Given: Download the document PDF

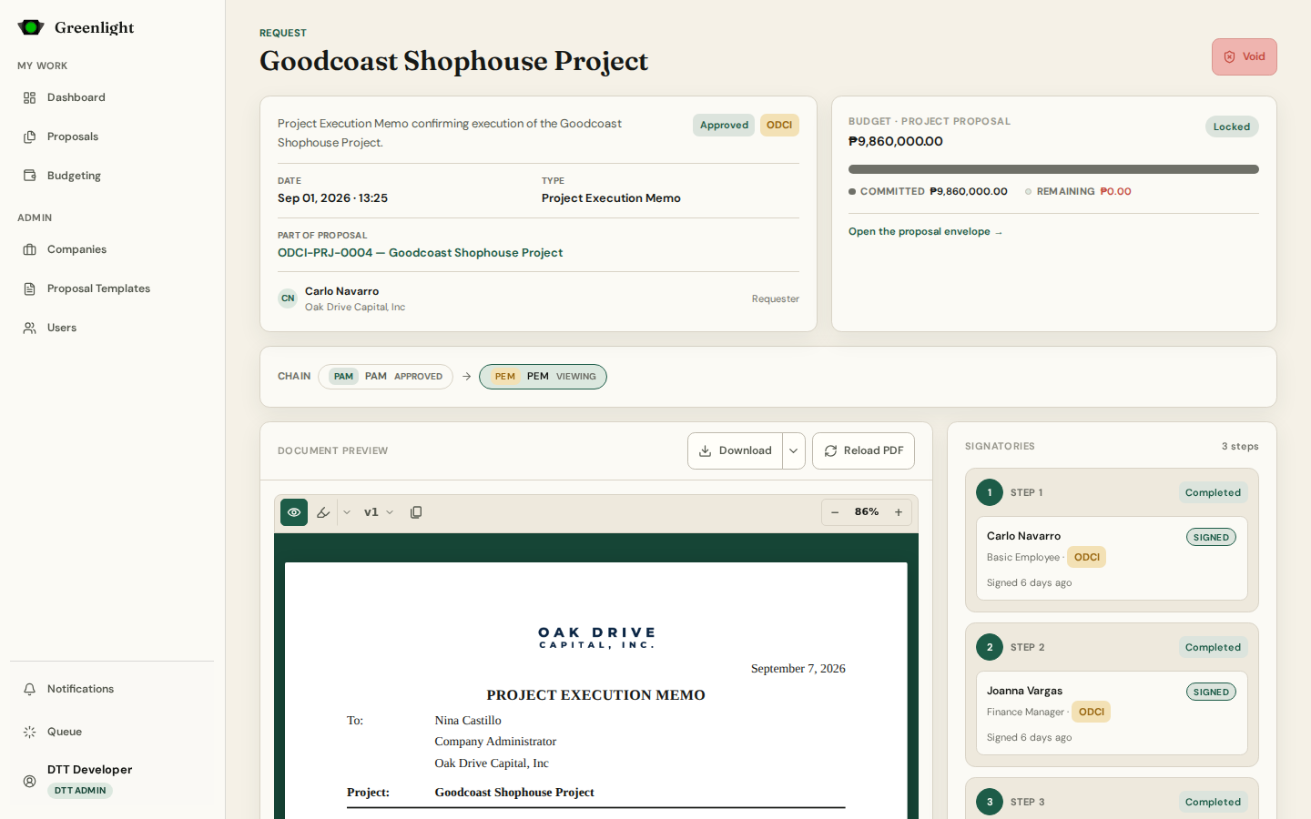Looking at the screenshot, I should pos(735,450).
